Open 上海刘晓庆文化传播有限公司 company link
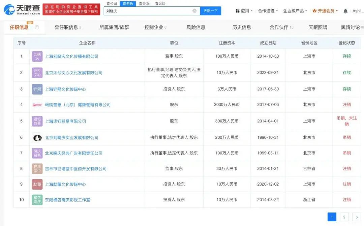This screenshot has height=226, width=364. (72, 56)
